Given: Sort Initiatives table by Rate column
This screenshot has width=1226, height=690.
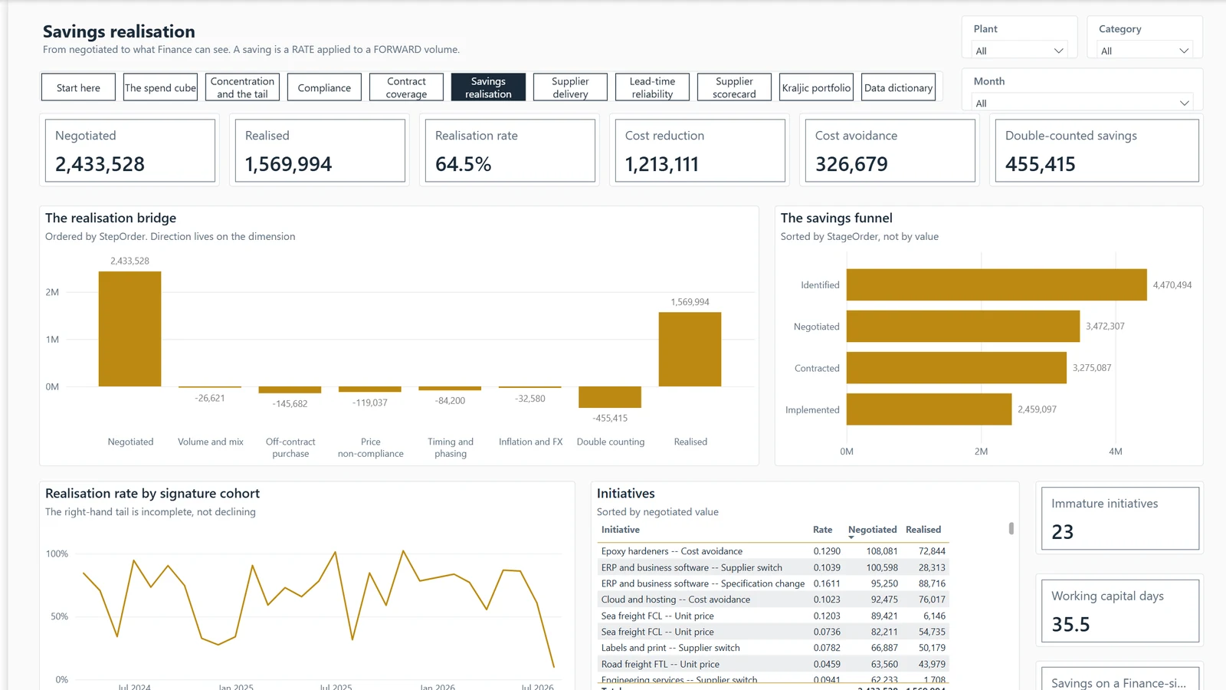Looking at the screenshot, I should 822,530.
